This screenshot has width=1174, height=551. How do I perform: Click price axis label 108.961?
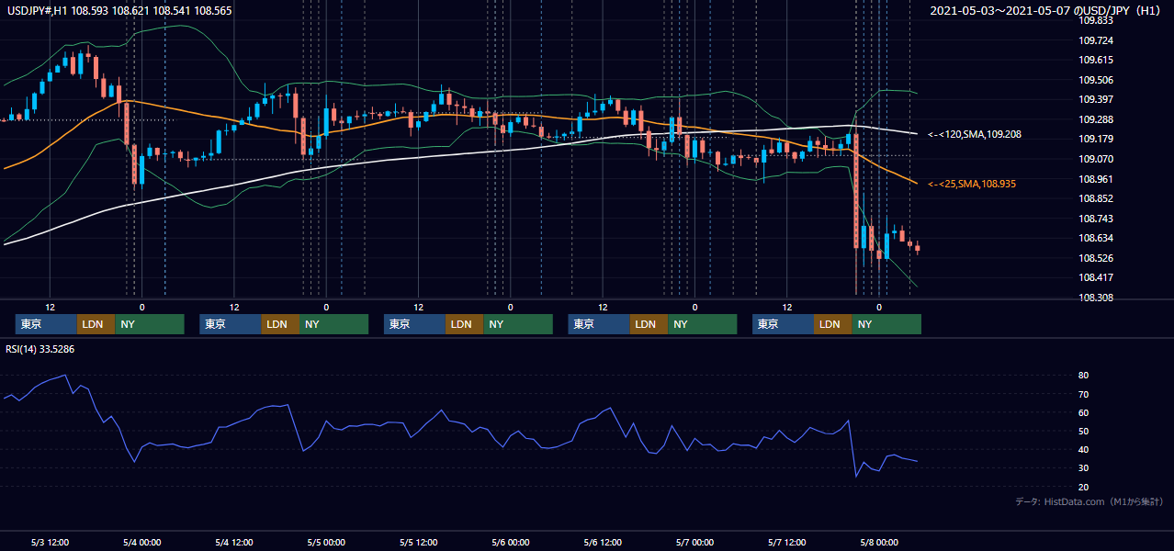click(1095, 179)
